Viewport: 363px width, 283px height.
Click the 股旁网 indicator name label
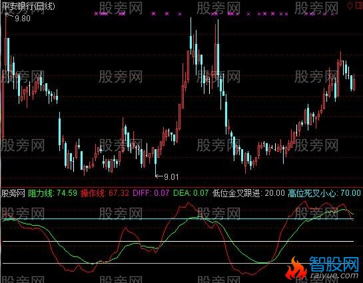(13, 193)
